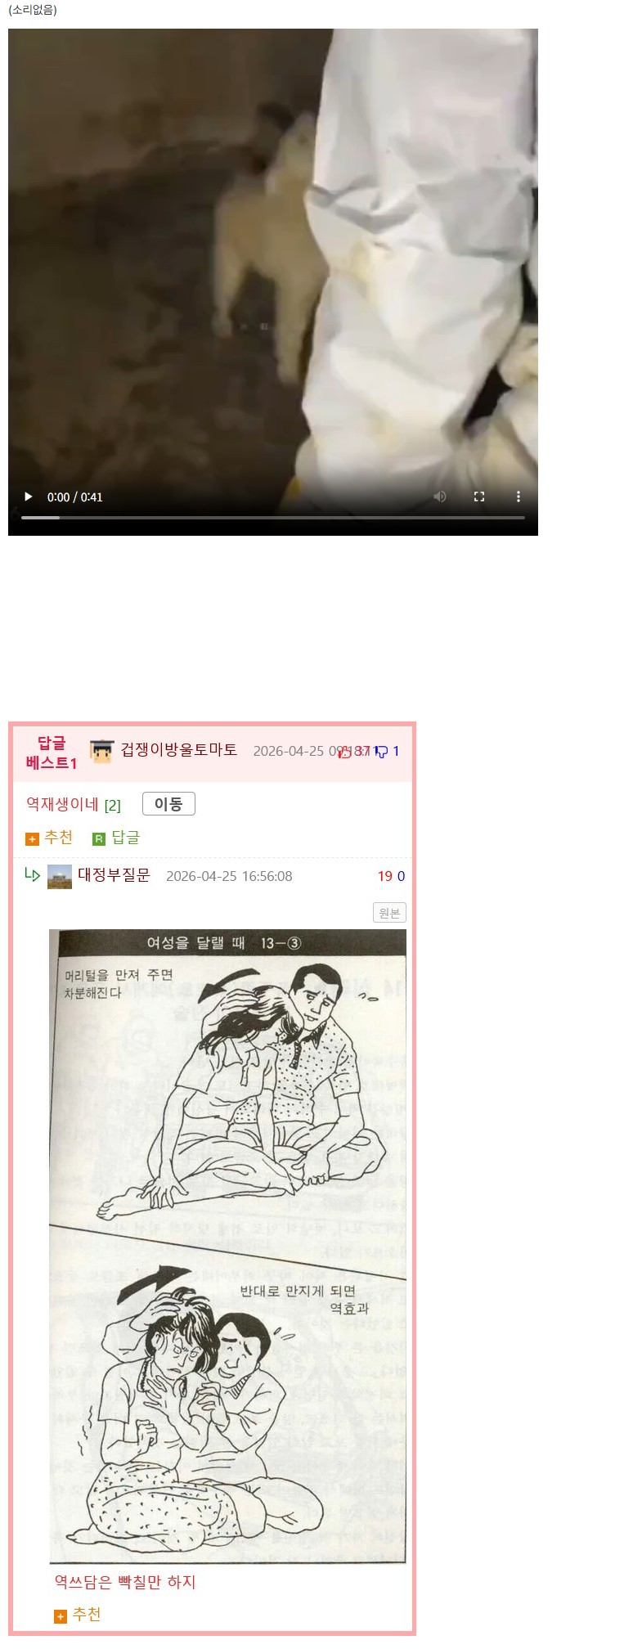Open 겁쟁이방울토마토 user profile name
The width and height of the screenshot is (642, 1649).
tap(179, 750)
